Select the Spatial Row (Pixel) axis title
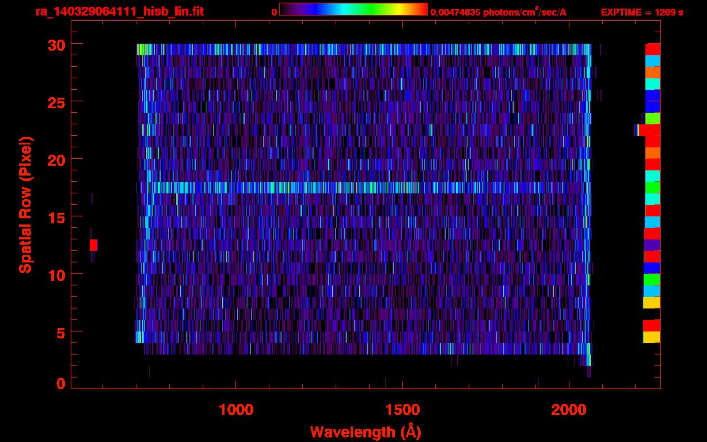Screen dimensions: 707x442 coord(26,204)
